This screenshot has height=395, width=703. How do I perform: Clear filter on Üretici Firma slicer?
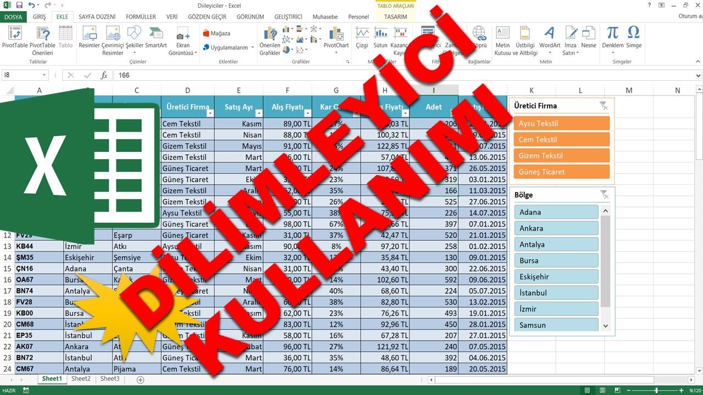[604, 106]
